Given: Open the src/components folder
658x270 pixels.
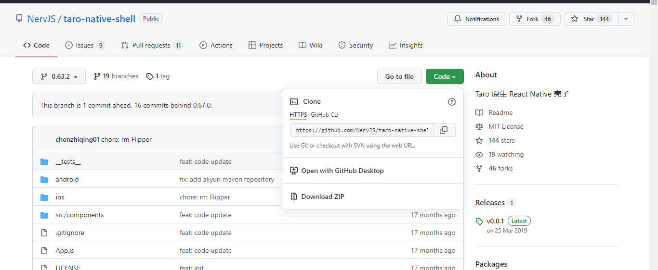Looking at the screenshot, I should pos(79,215).
